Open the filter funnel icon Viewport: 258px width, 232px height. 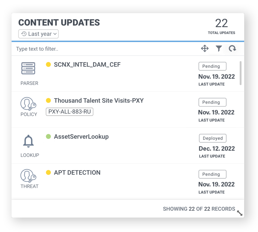click(x=219, y=48)
